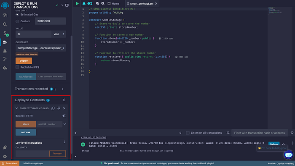The height and width of the screenshot is (166, 295).
Task: Click the Transact button
Action: click(58, 153)
